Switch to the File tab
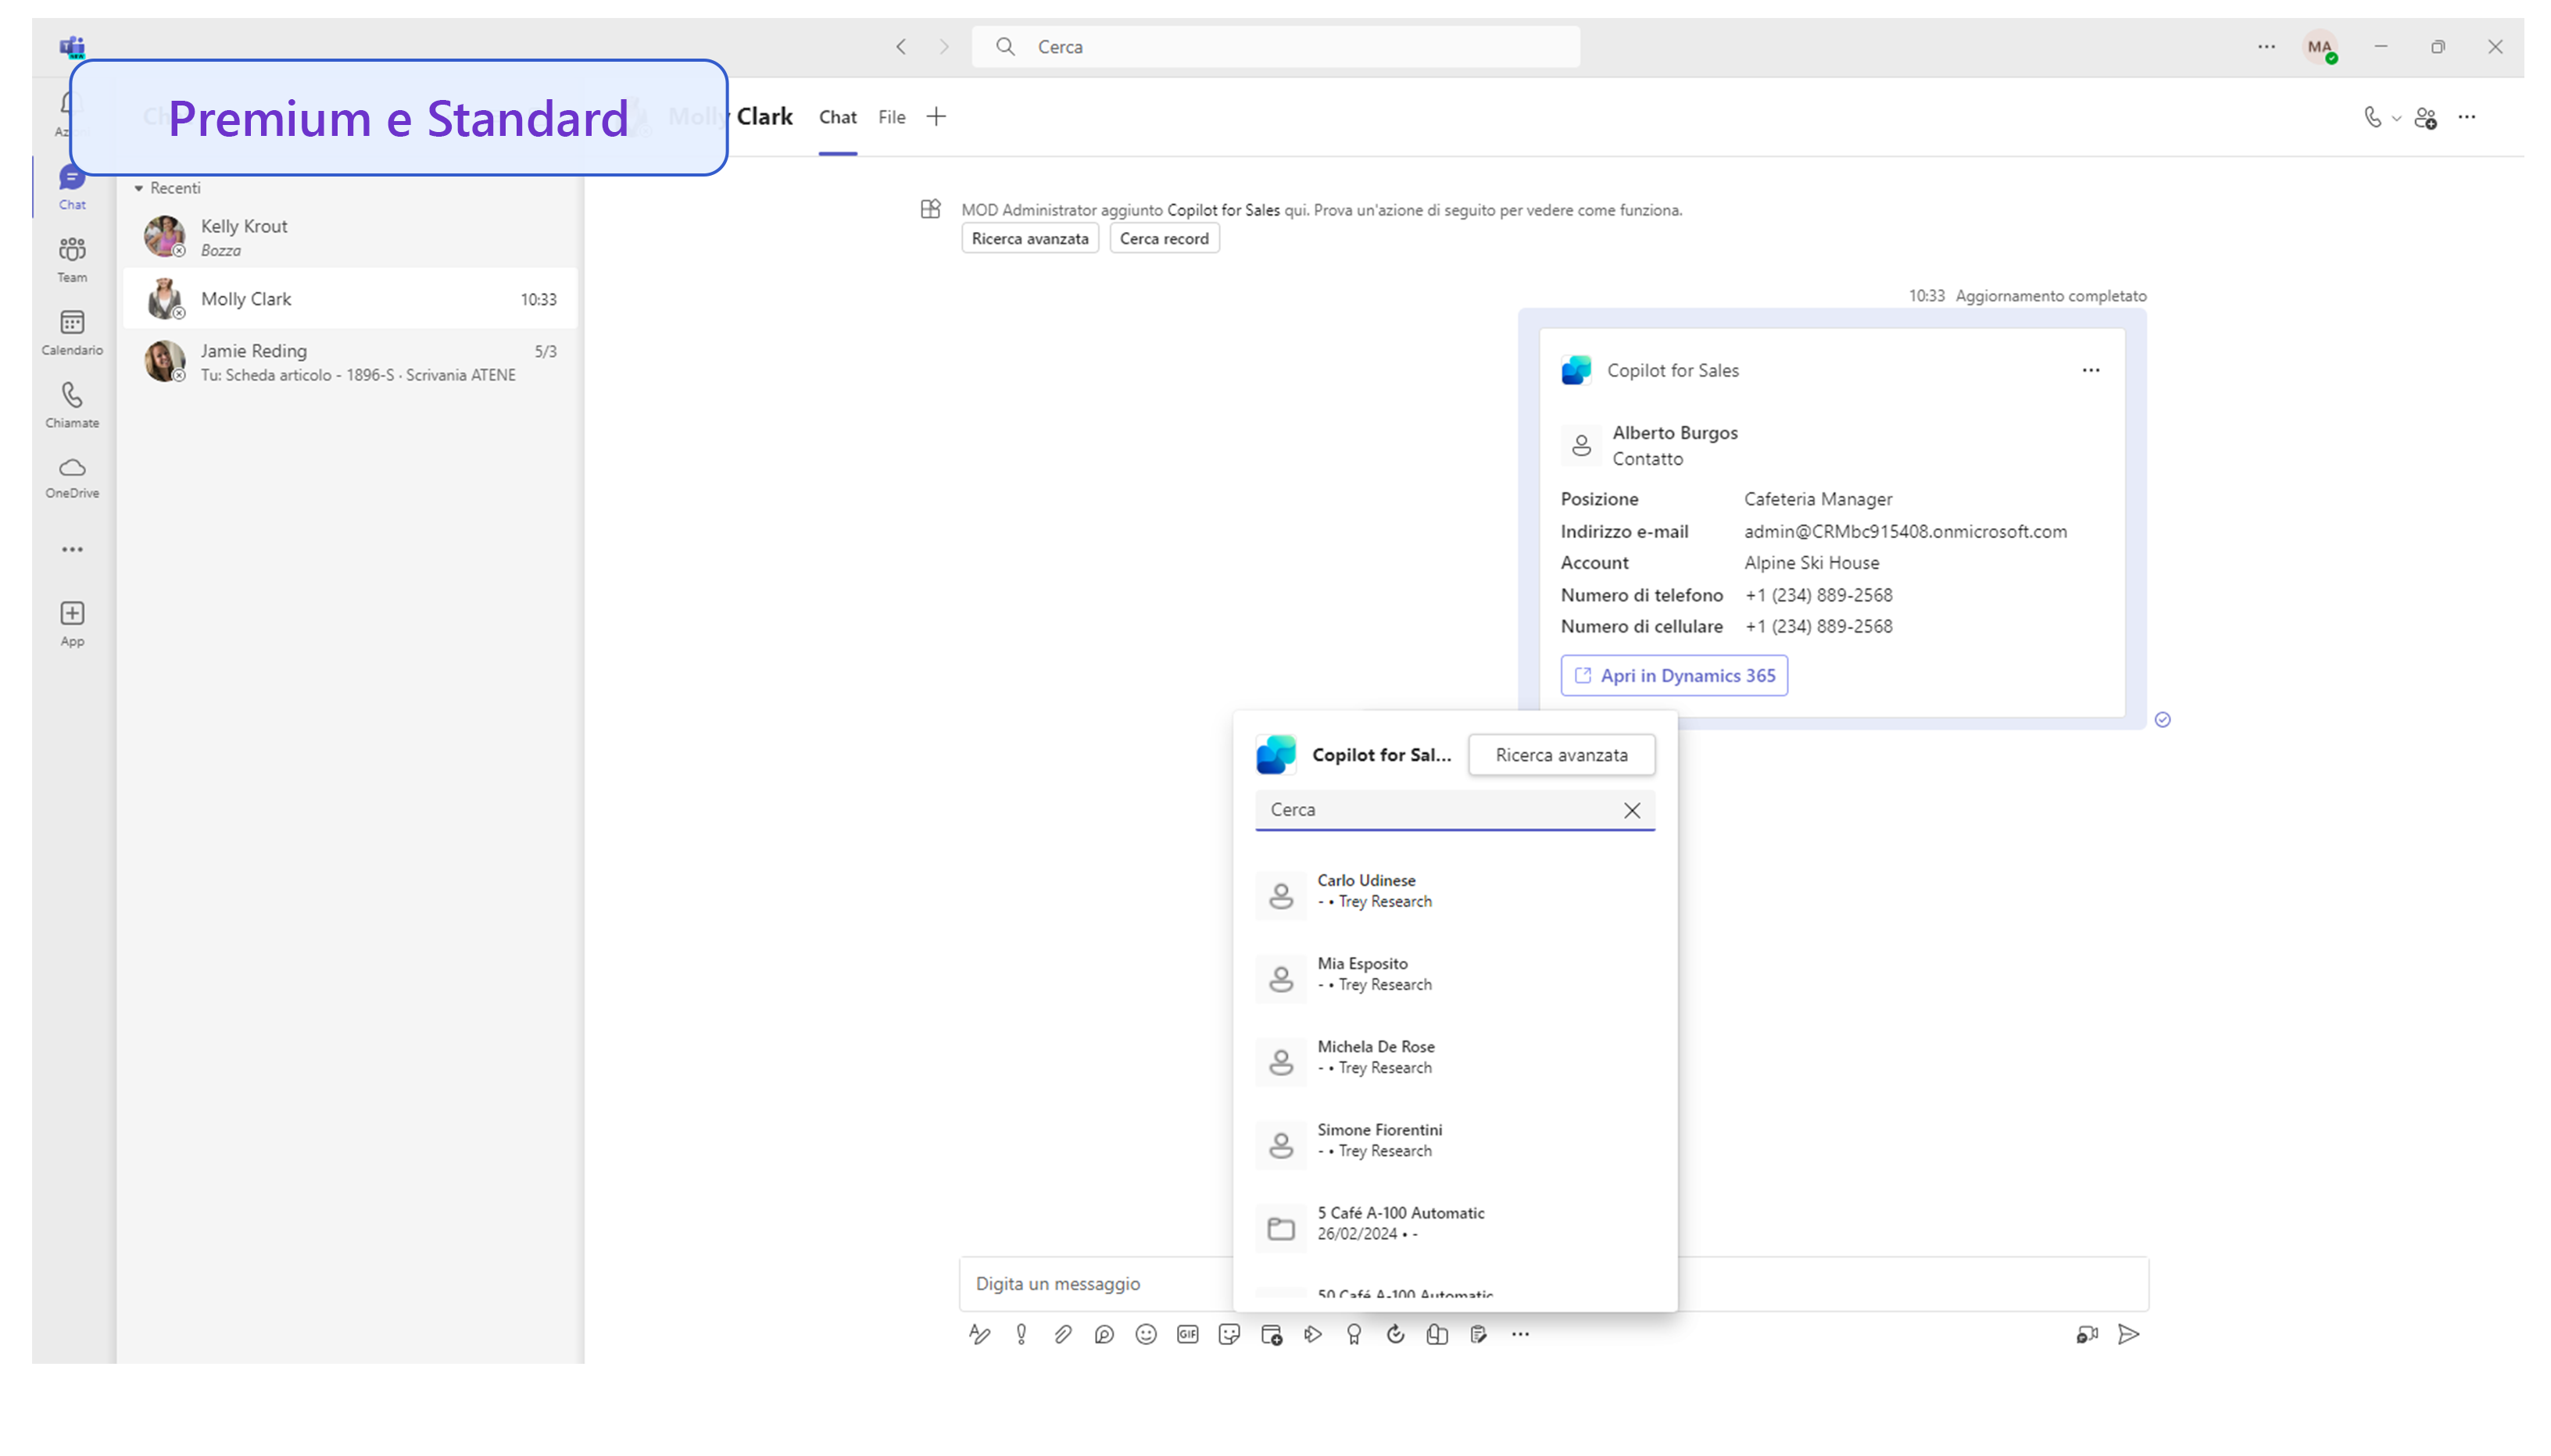The width and height of the screenshot is (2551, 1456). tap(891, 117)
